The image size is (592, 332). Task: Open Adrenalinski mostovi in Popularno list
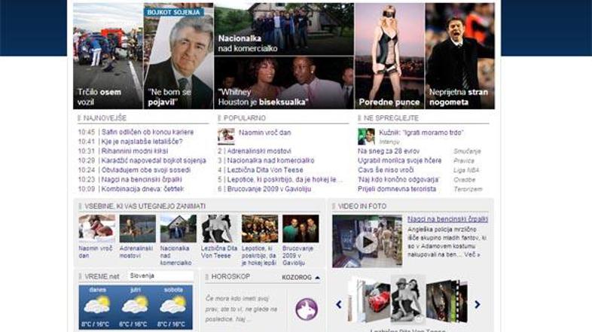[x=259, y=151]
